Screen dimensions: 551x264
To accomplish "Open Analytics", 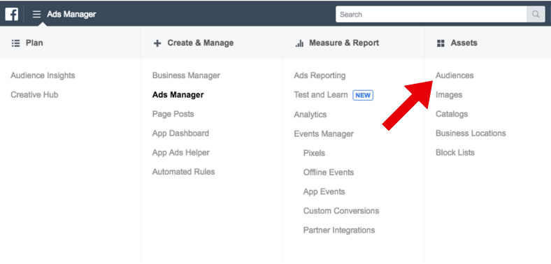I will [x=310, y=115].
